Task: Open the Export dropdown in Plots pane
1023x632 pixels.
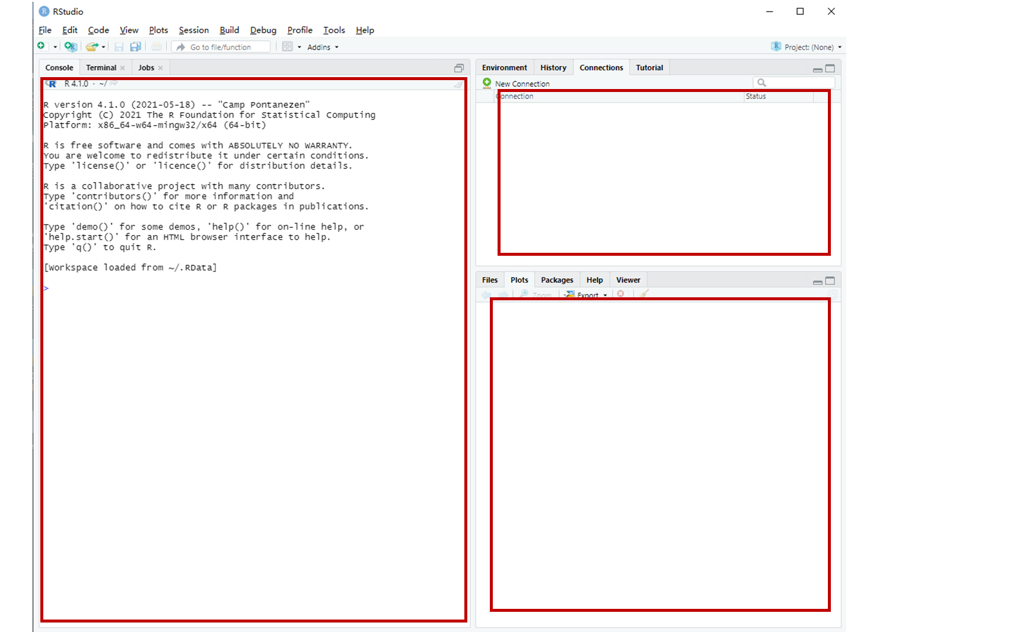Action: [586, 294]
